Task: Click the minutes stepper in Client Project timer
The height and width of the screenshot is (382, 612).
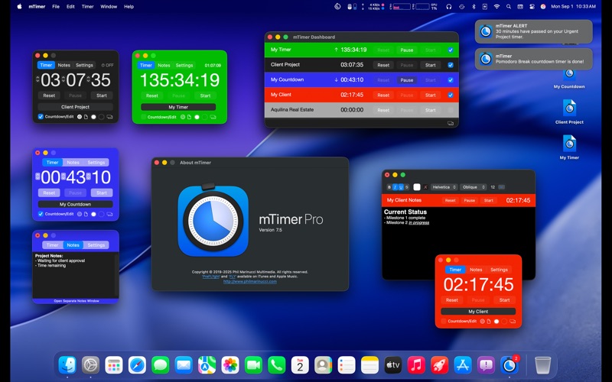Action: (x=63, y=79)
